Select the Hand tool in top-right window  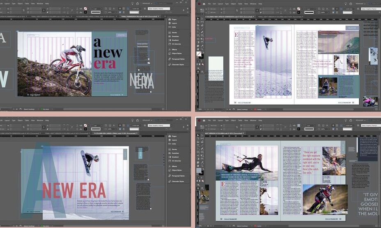tap(198, 49)
